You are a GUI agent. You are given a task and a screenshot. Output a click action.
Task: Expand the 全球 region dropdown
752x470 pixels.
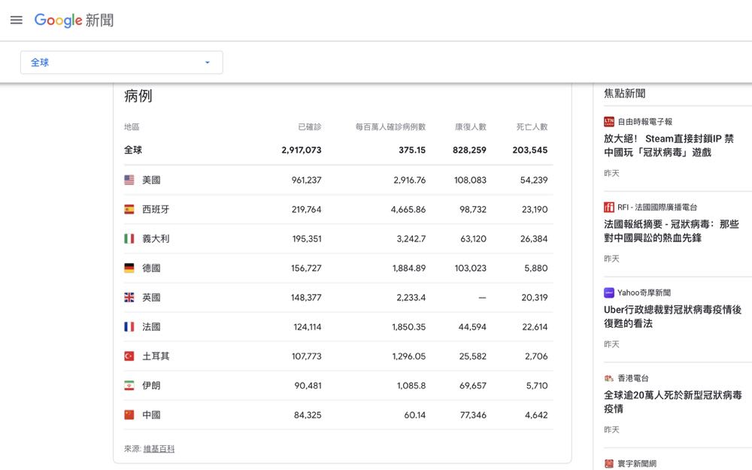pos(120,62)
